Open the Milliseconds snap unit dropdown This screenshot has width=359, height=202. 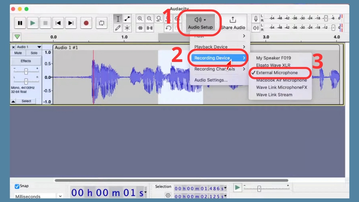tap(39, 196)
